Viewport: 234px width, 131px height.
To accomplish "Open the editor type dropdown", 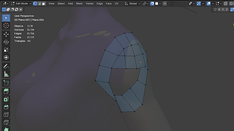I will (6, 3).
